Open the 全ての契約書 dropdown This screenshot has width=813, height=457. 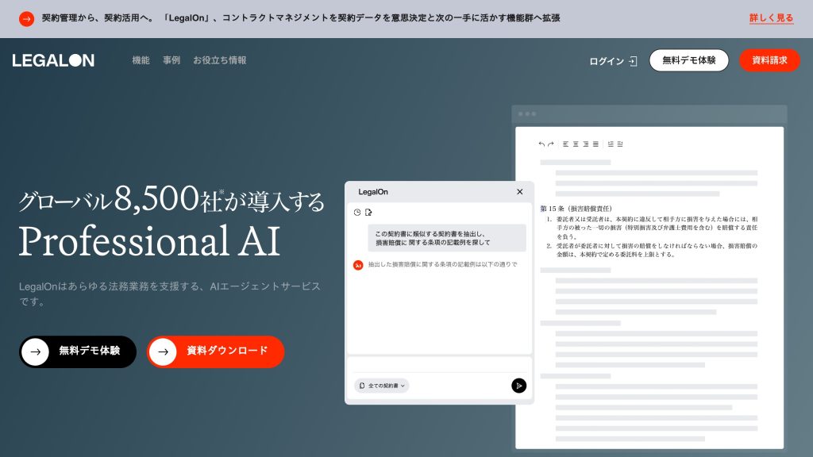(x=382, y=386)
